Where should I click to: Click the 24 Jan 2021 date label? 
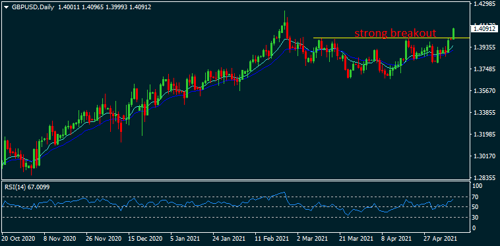coord(230,239)
